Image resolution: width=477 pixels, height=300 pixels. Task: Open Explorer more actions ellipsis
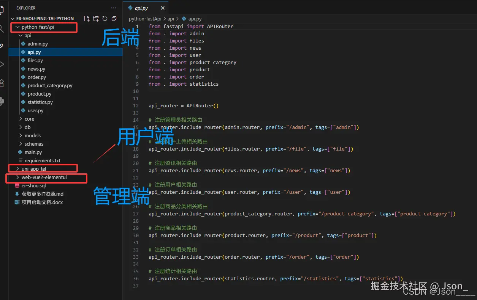point(114,8)
